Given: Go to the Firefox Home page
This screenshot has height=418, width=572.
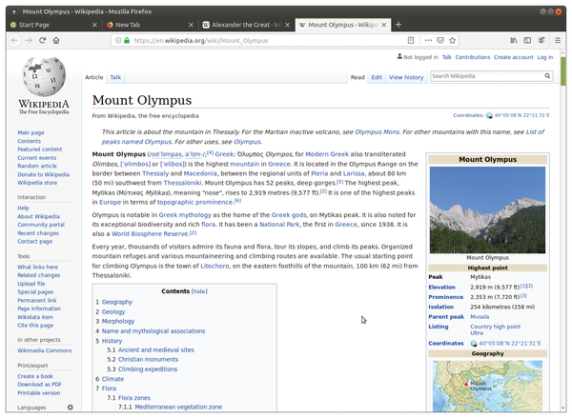Looking at the screenshot, I should 56,40.
